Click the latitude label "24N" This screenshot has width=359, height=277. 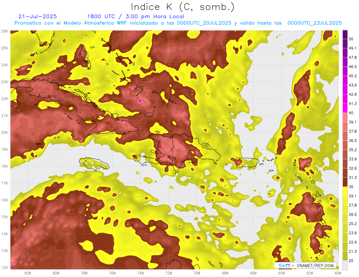[x=4, y=65]
